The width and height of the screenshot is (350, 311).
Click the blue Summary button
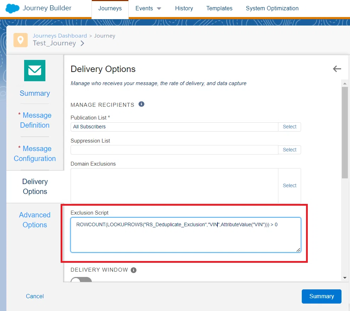[321, 296]
